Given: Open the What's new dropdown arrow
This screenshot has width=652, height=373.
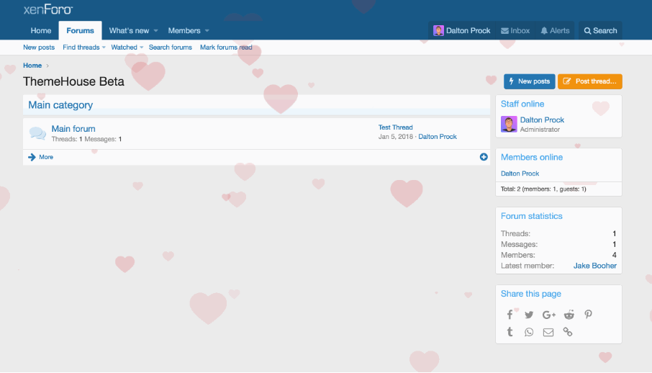Looking at the screenshot, I should [x=155, y=31].
